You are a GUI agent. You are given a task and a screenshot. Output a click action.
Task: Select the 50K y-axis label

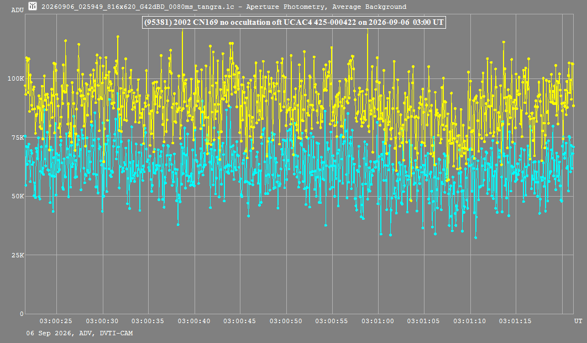(x=18, y=196)
